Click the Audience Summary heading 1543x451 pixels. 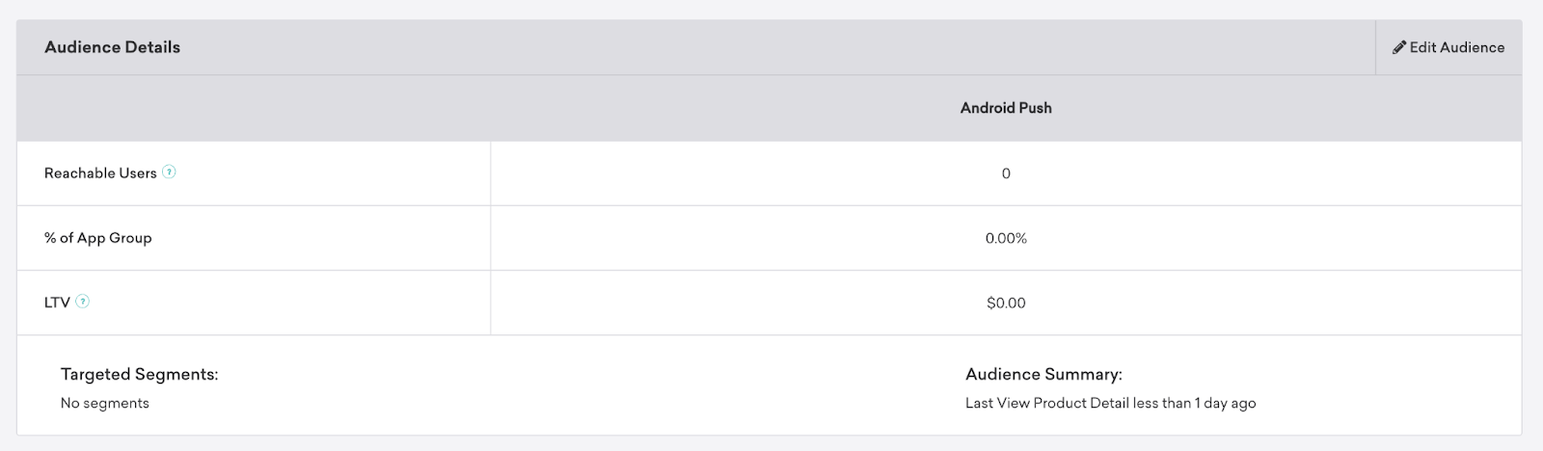(1043, 374)
